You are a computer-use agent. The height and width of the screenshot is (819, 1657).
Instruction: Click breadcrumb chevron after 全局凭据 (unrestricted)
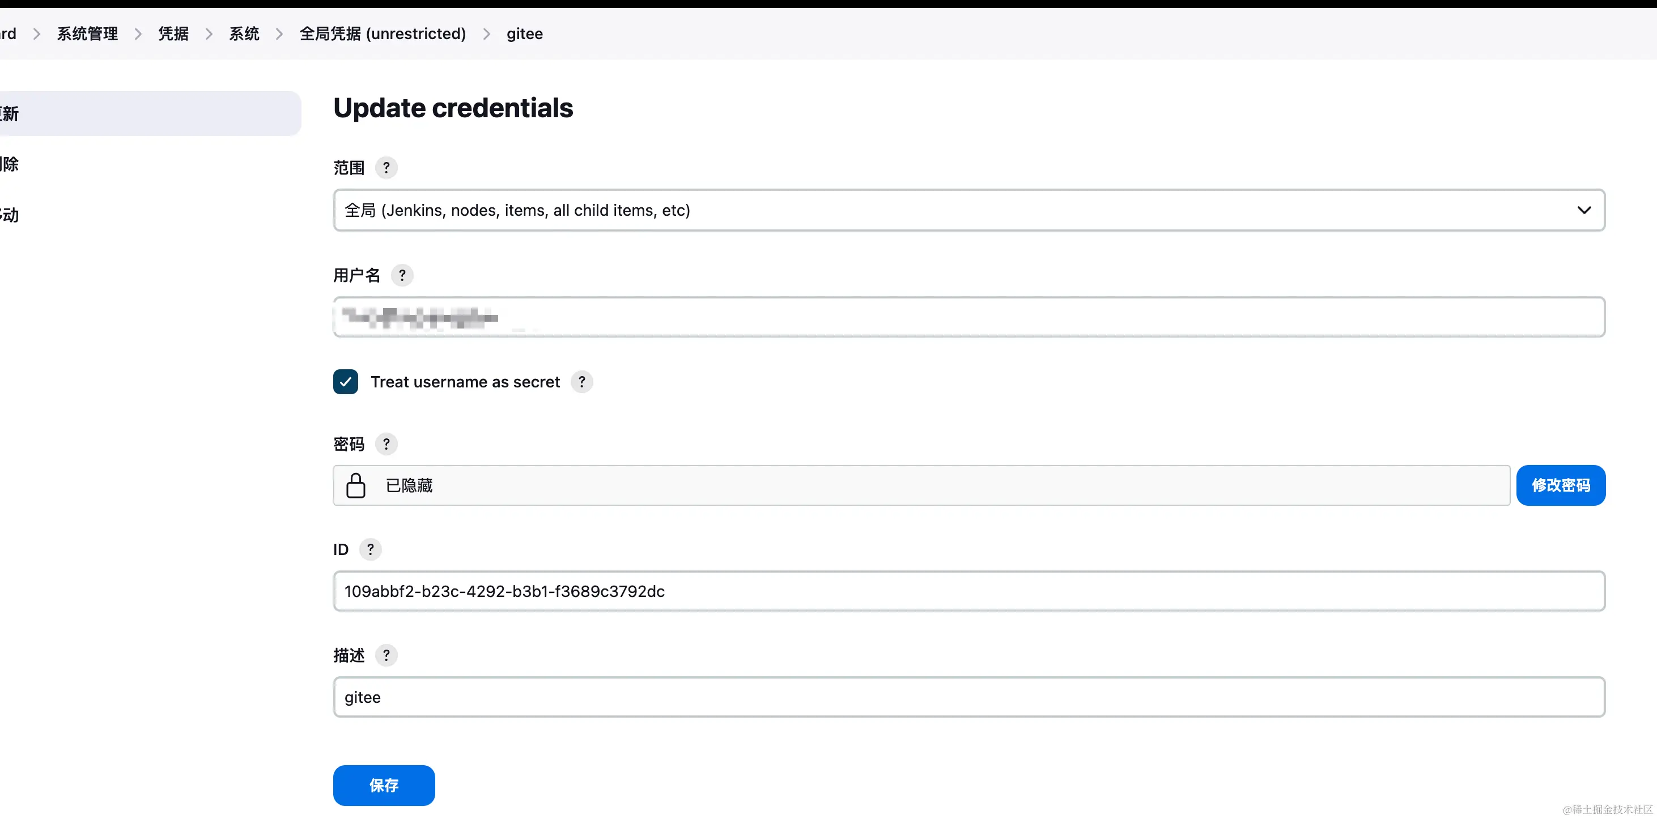pos(486,34)
